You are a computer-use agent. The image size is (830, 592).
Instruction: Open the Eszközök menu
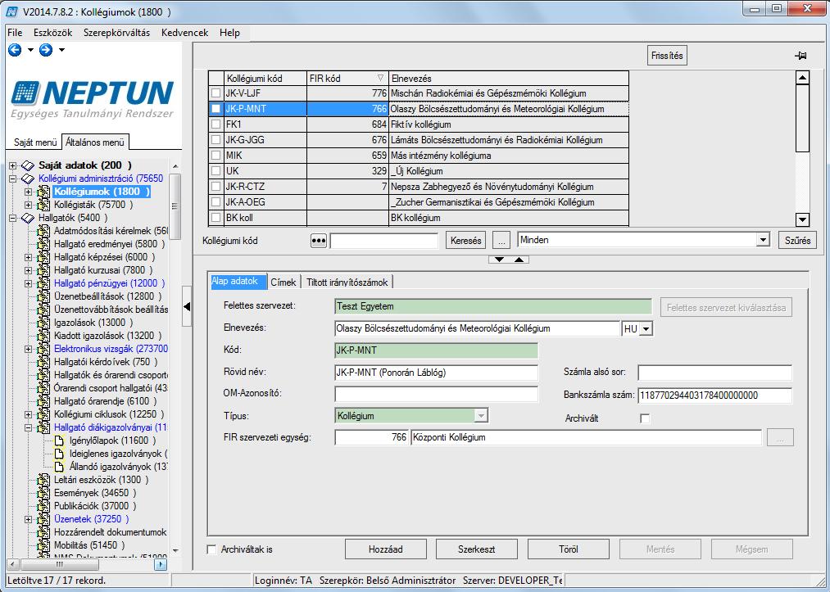53,33
